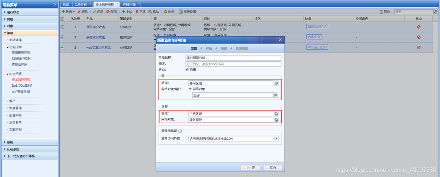440x177 pixels.
Task: Click the 删除 delete toolbar button
Action: click(83, 12)
